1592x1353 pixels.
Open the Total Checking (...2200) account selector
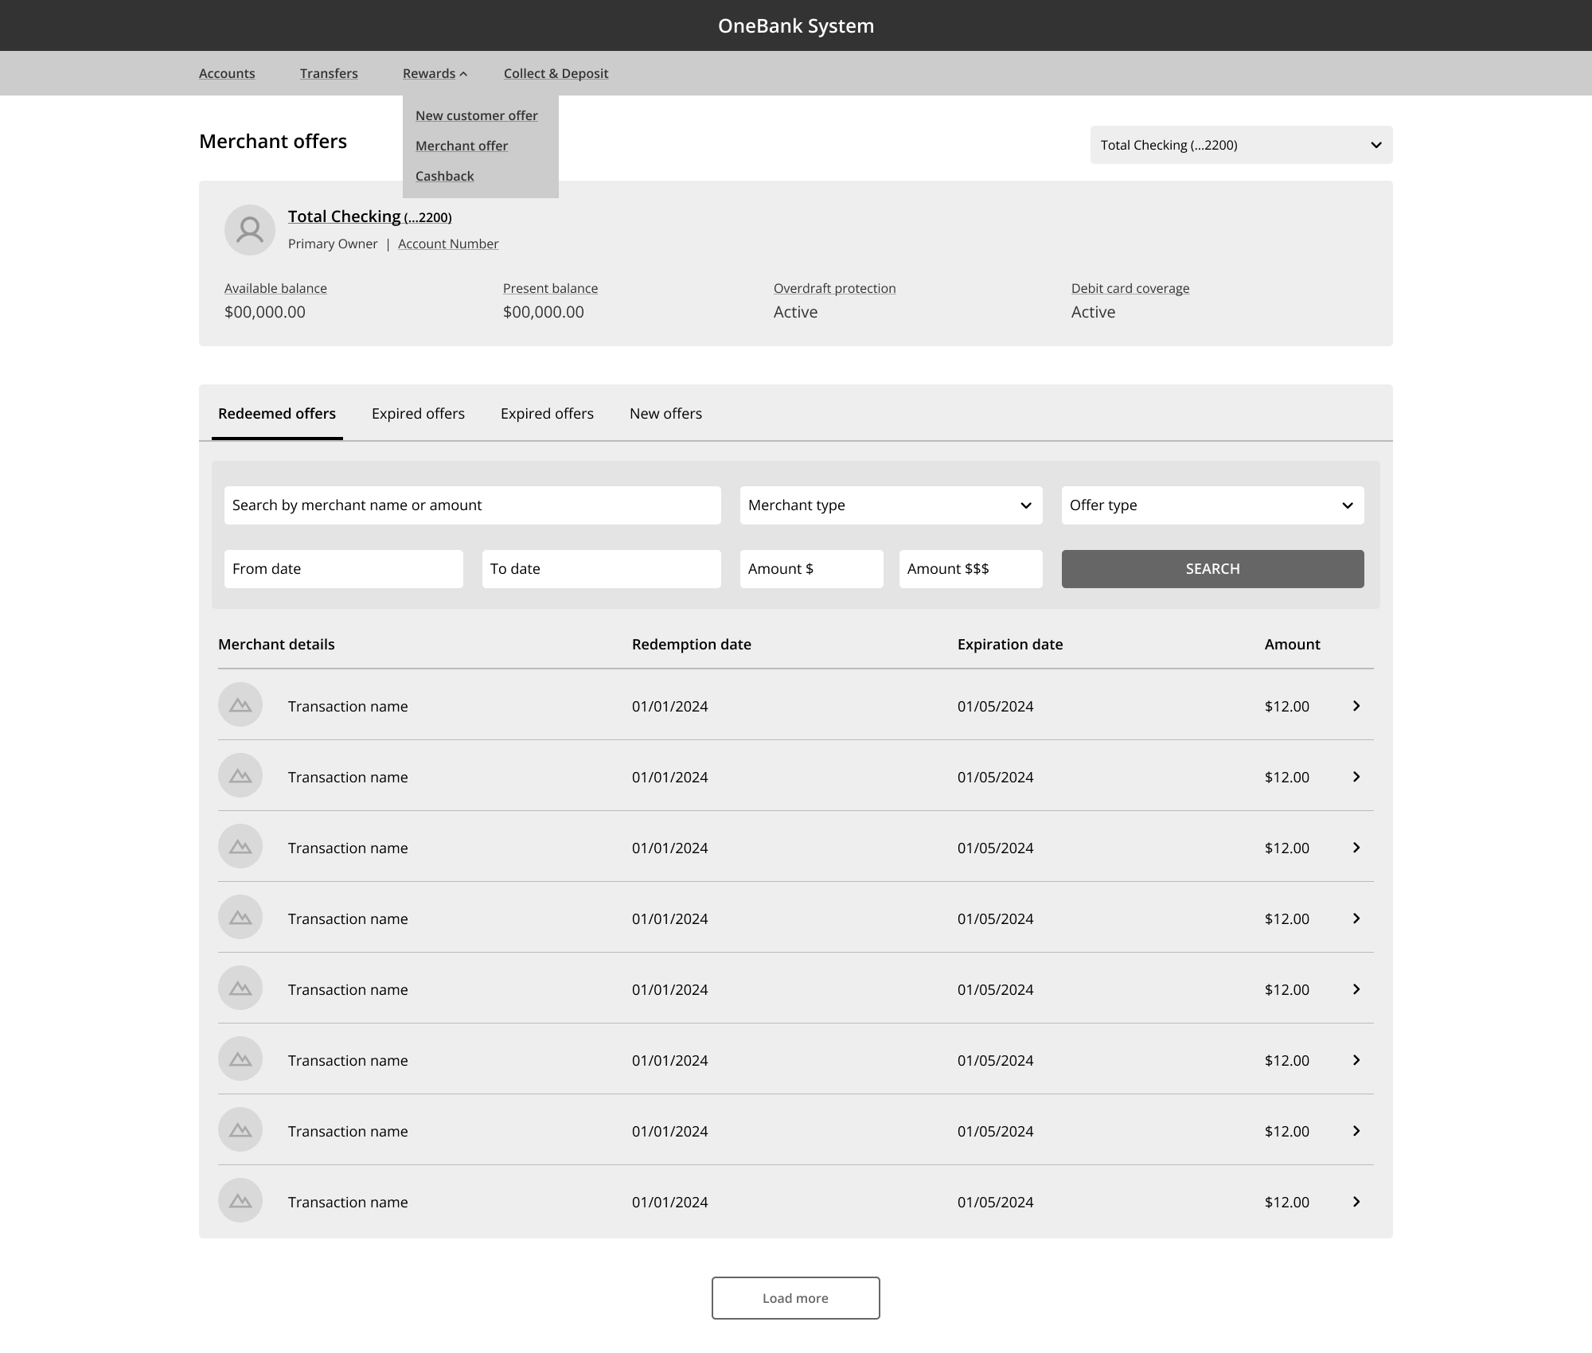[1241, 145]
